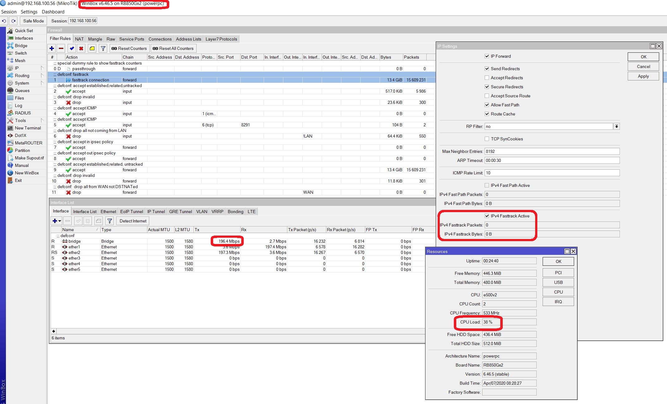The height and width of the screenshot is (404, 667).
Task: Remove the selected firewall rule
Action: (x=61, y=48)
